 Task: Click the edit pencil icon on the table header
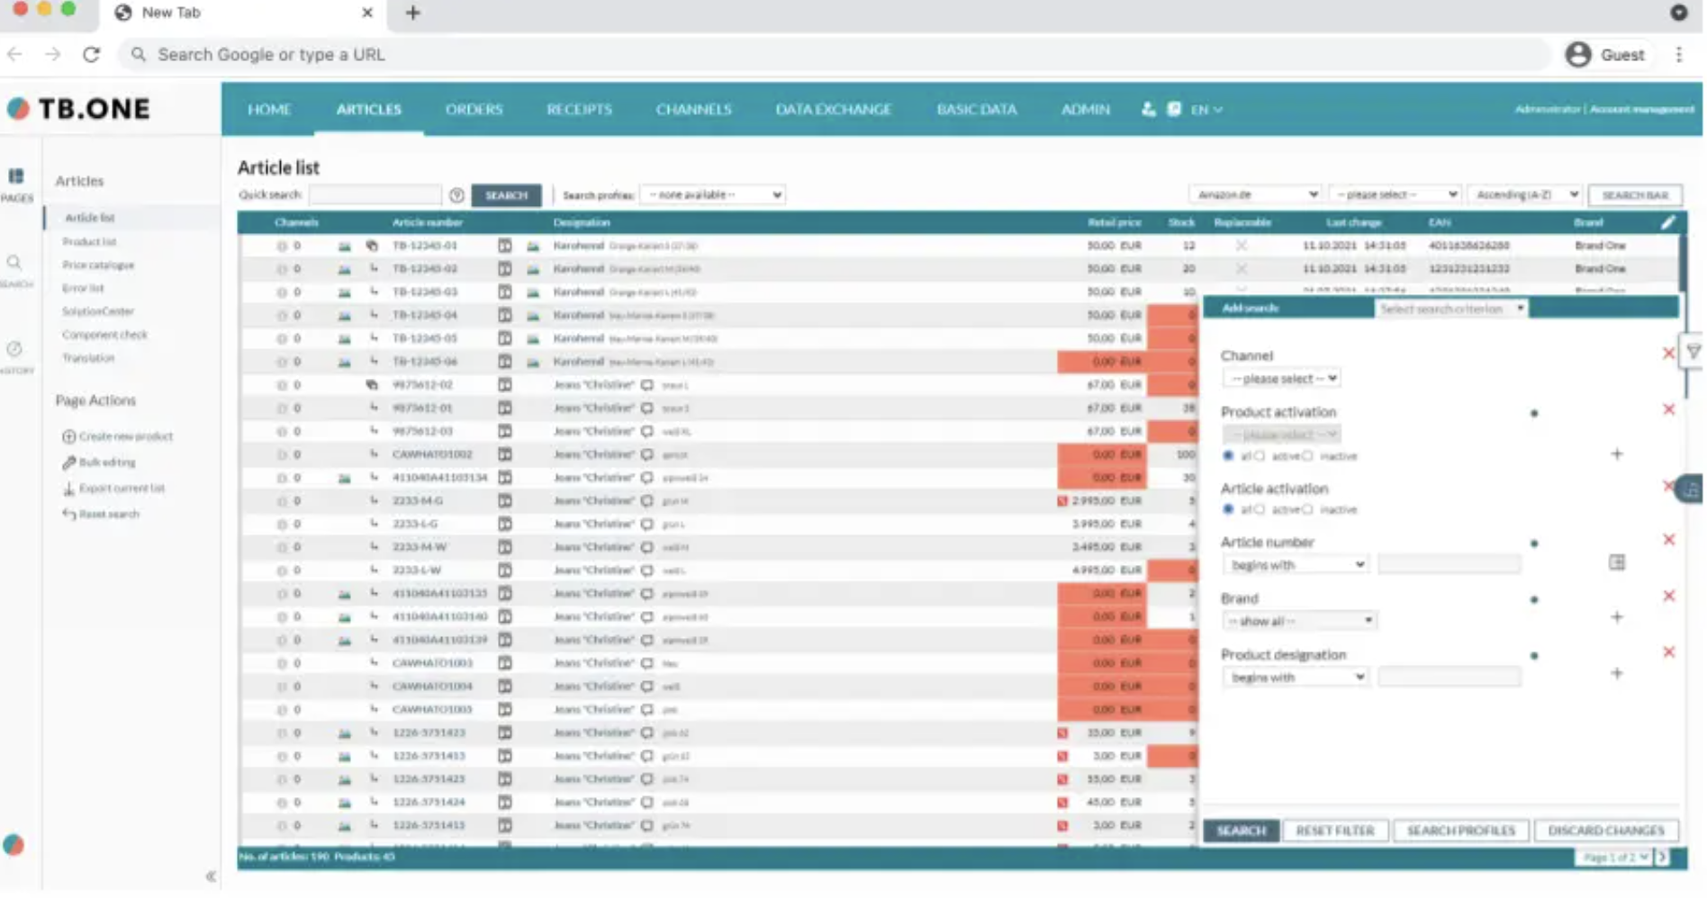1668,221
